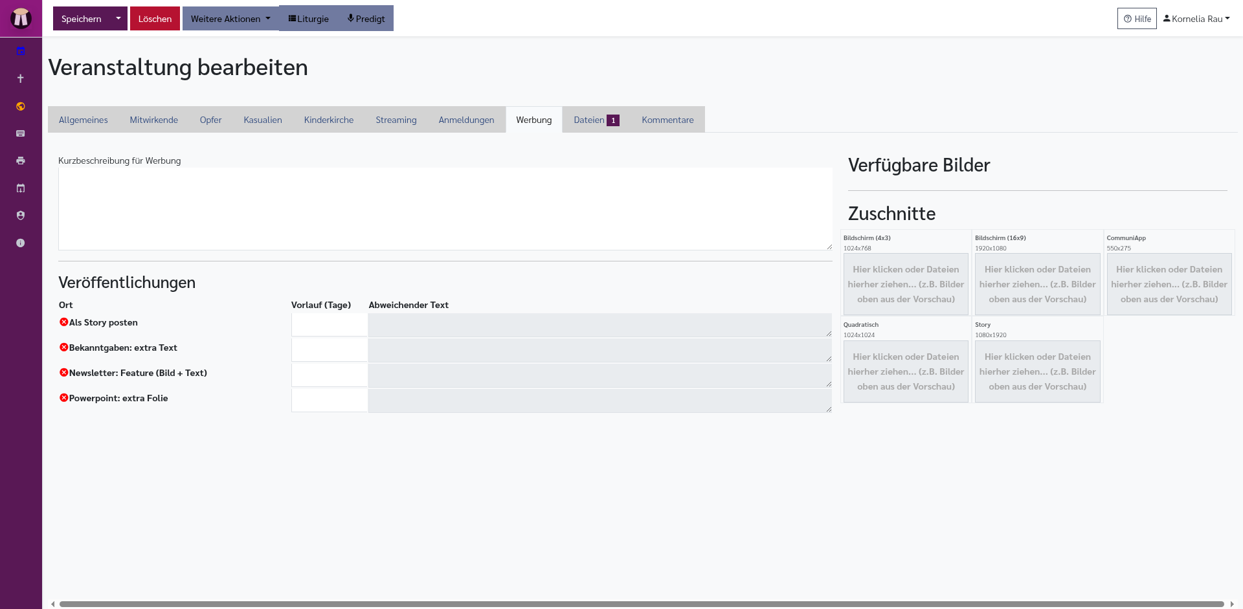The width and height of the screenshot is (1243, 609).
Task: Click the Newsletter: Feature (Bild + Text) label
Action: pyautogui.click(x=138, y=373)
